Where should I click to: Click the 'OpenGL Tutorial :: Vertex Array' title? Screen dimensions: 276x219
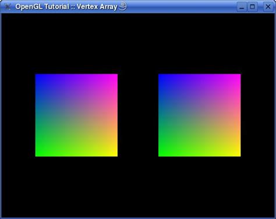pyautogui.click(x=66, y=6)
